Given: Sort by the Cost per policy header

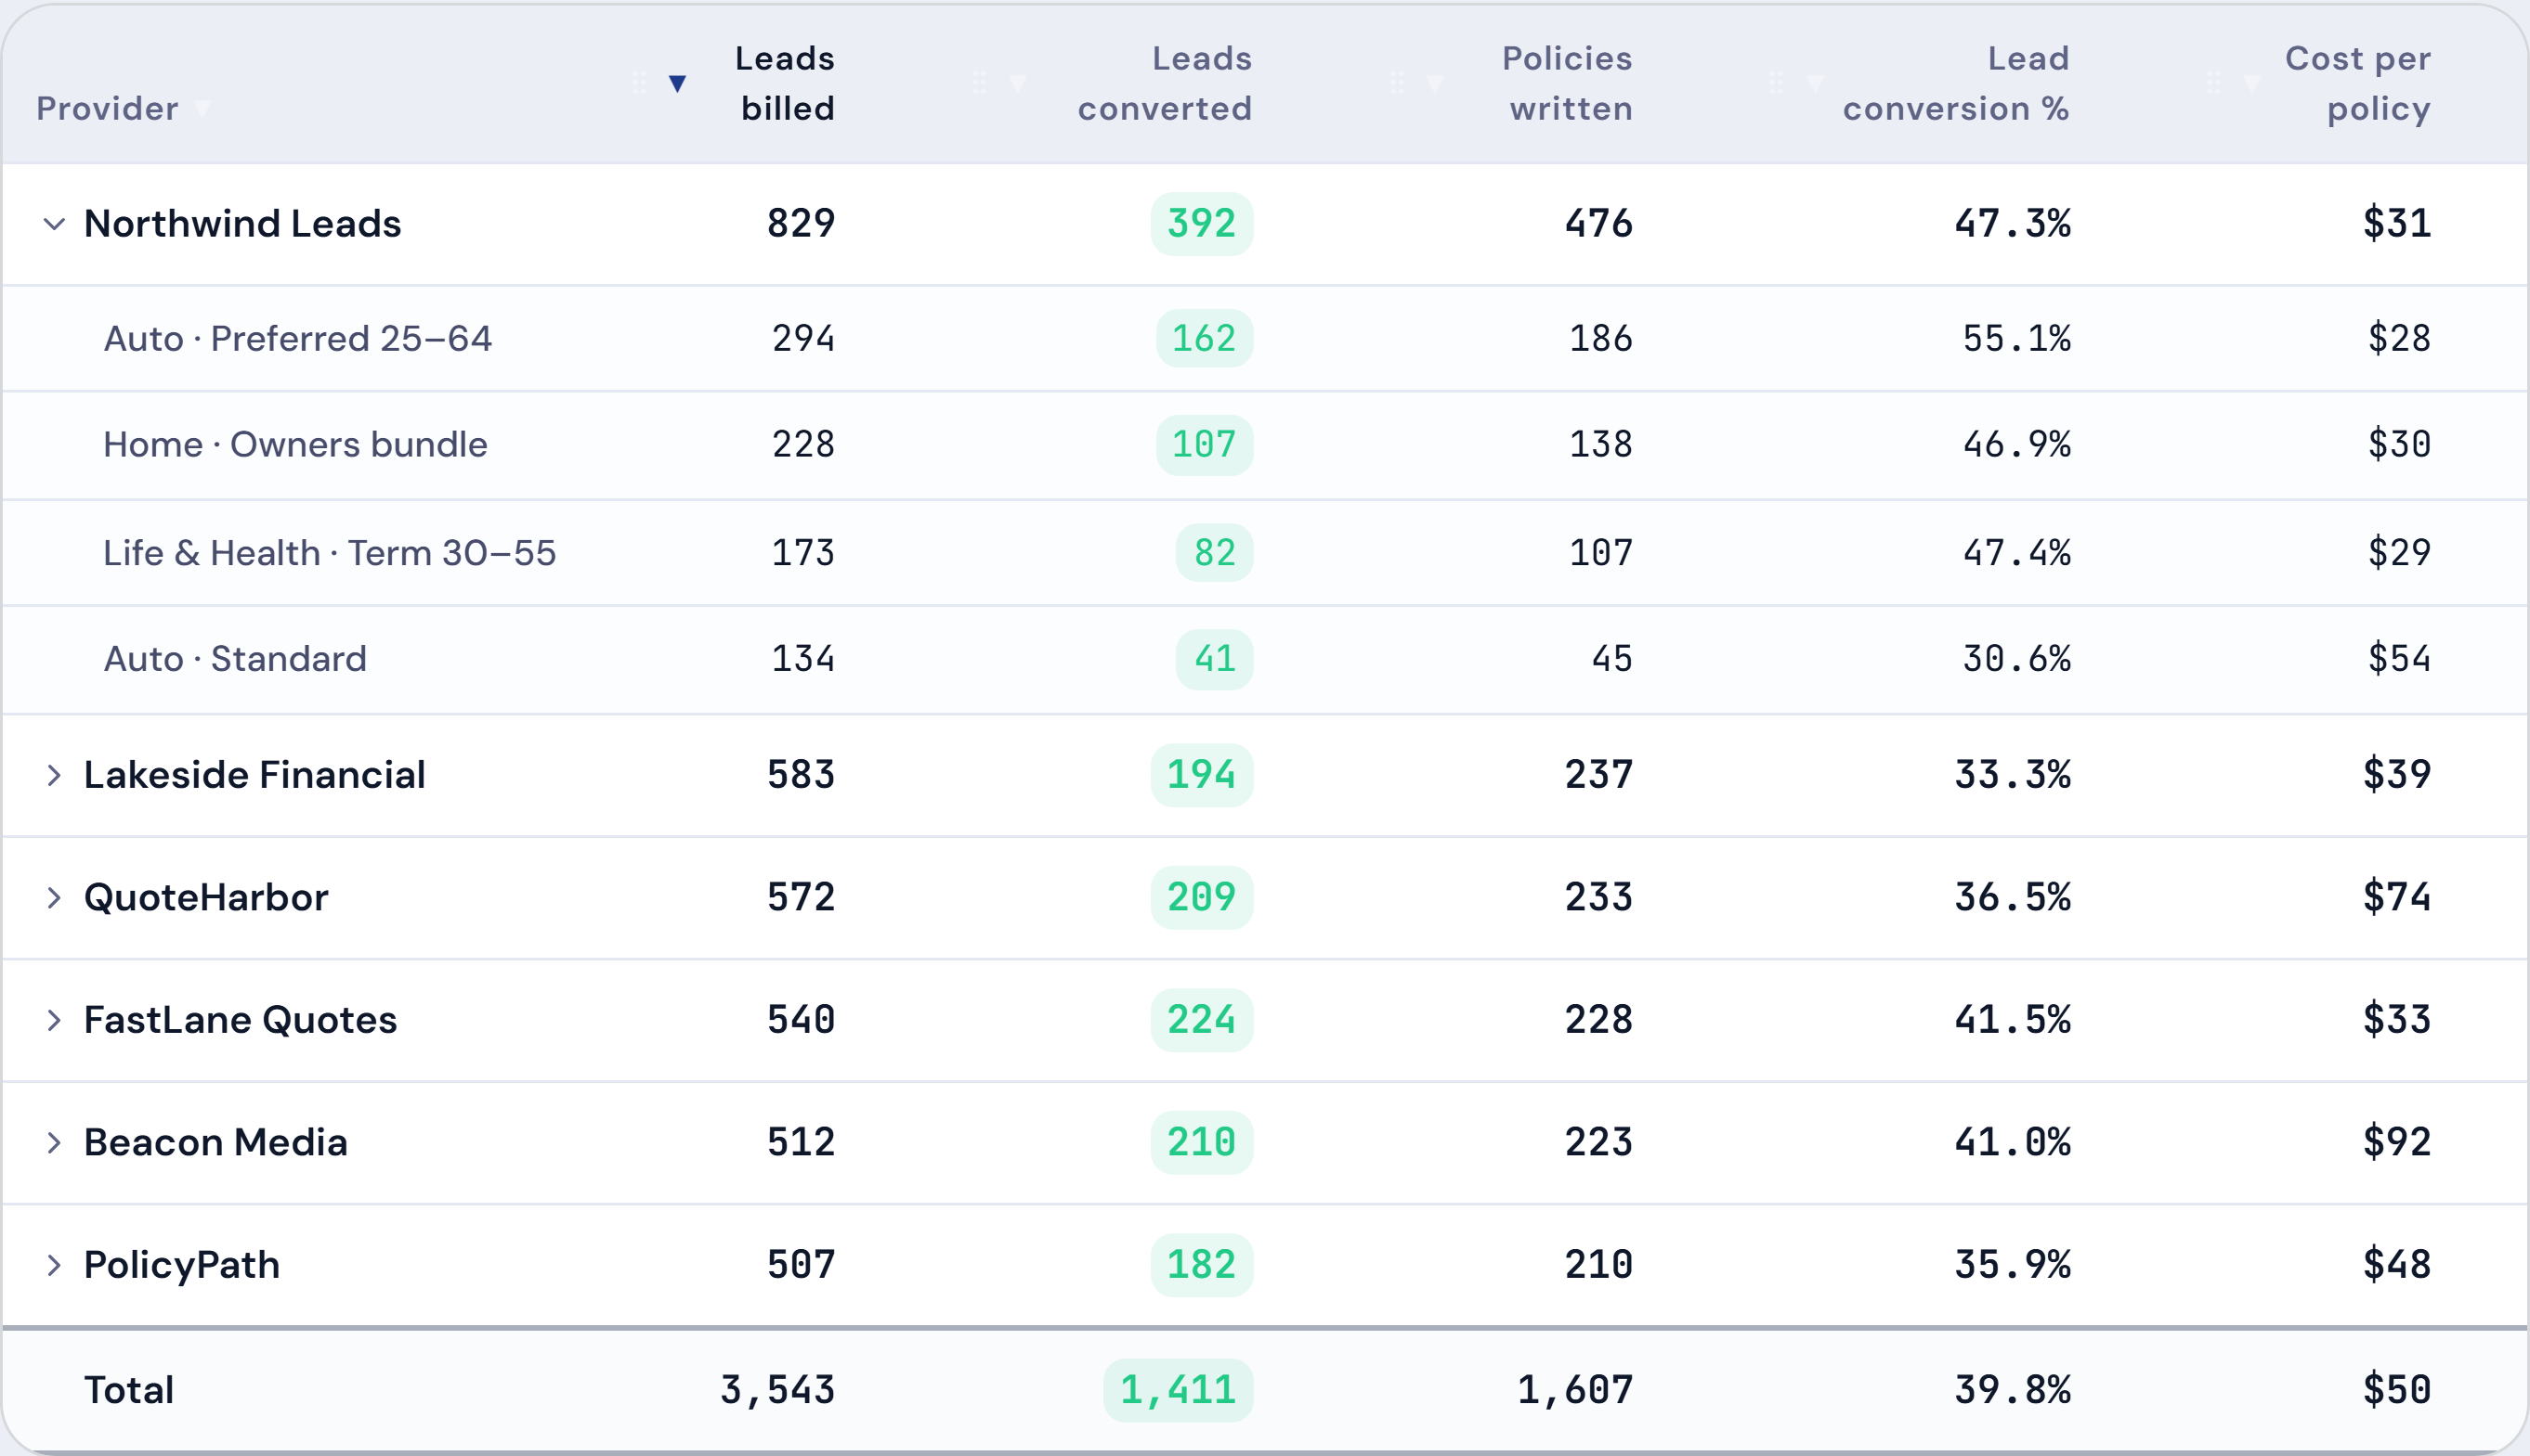Looking at the screenshot, I should 2358,83.
